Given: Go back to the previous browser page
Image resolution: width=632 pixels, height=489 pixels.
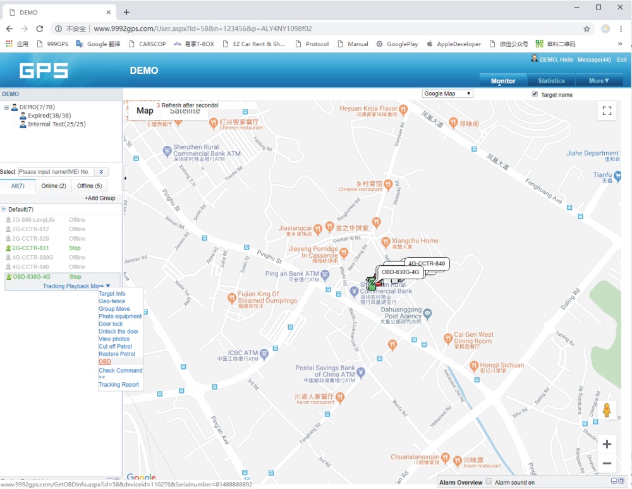Looking at the screenshot, I should coord(9,28).
